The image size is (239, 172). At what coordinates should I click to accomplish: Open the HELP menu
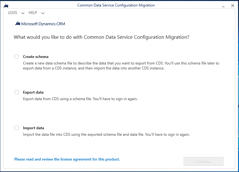point(33,13)
